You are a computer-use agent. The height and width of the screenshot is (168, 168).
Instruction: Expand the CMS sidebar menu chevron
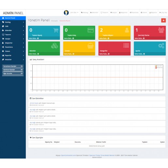[23, 26]
